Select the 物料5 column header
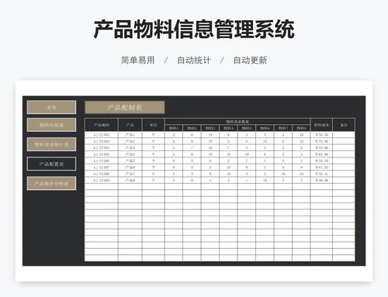 point(247,128)
